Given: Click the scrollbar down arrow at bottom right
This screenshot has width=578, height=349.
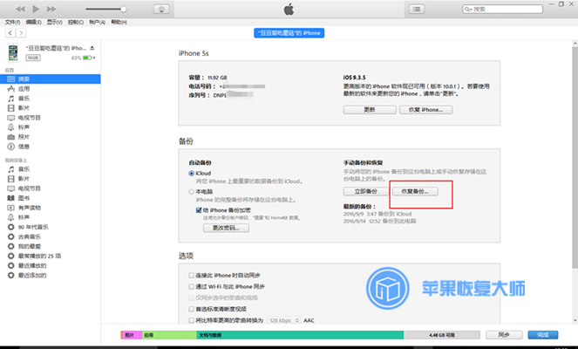Looking at the screenshot, I should click(x=575, y=320).
